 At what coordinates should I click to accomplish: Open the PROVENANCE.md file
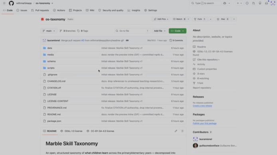point(57,107)
